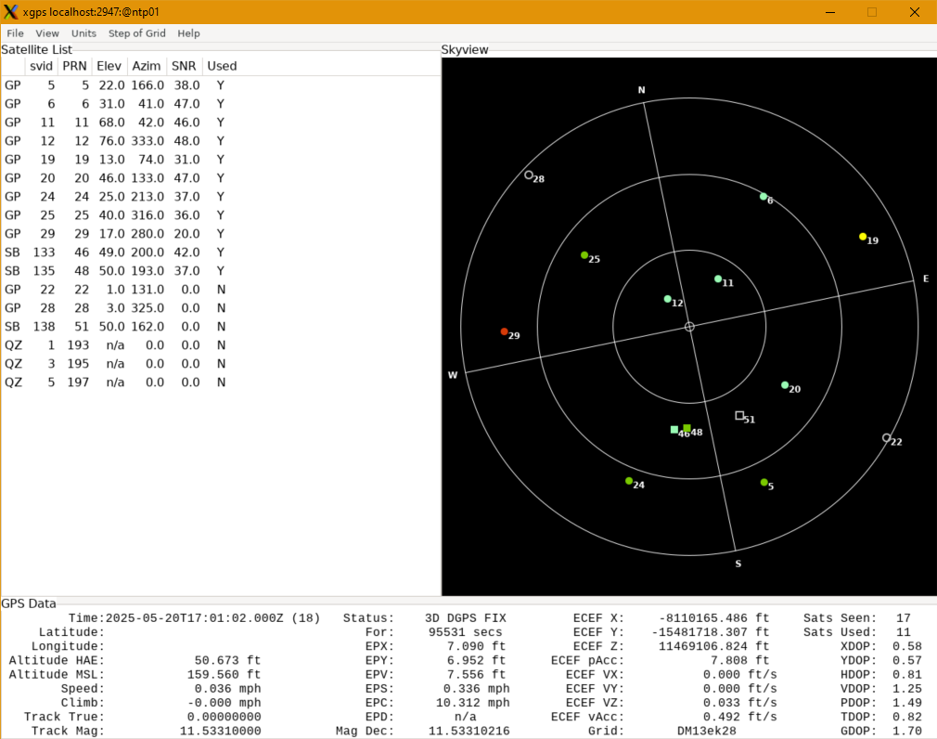Select the QZ PRN 197 satellite row
This screenshot has width=937, height=739.
coord(221,382)
